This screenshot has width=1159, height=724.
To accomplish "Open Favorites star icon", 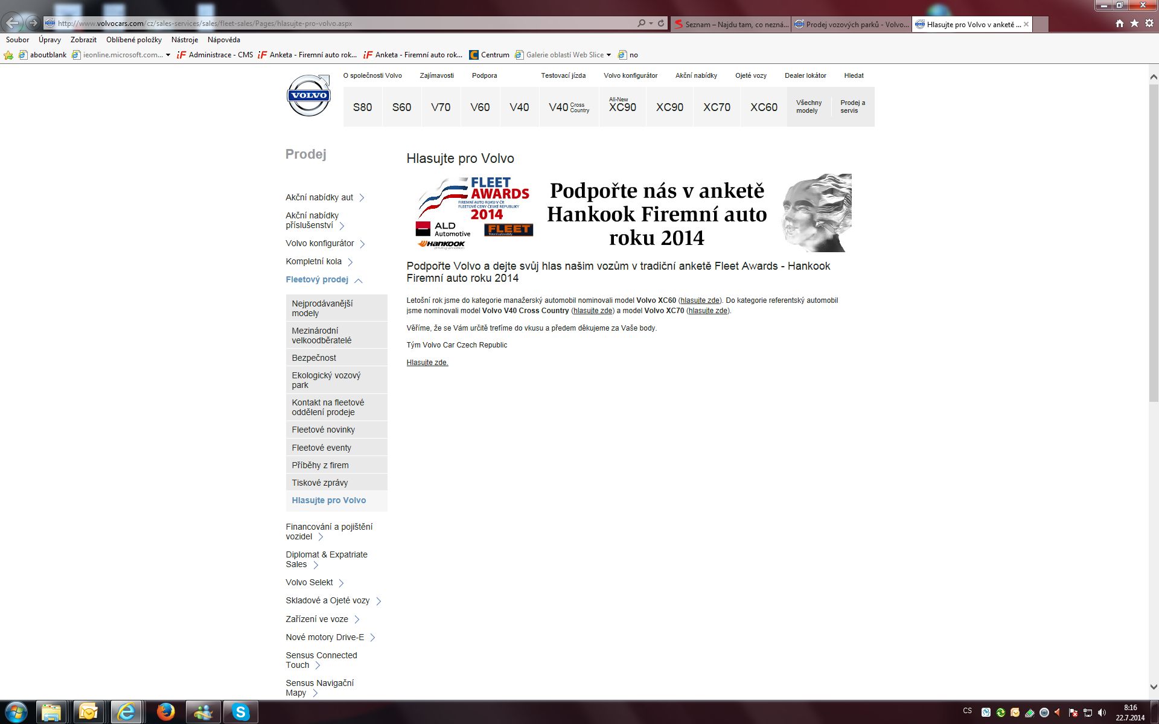I will 1134,24.
